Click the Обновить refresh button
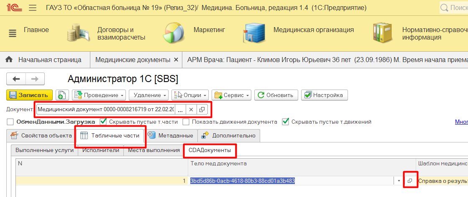468x197 pixels. coord(276,95)
